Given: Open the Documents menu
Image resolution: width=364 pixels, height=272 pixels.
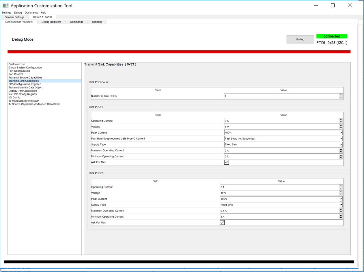Looking at the screenshot, I should tap(31, 13).
